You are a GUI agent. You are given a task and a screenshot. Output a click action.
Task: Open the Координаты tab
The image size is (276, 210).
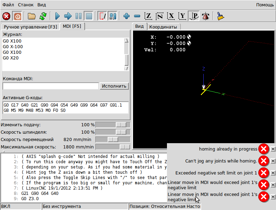pyautogui.click(x=163, y=27)
